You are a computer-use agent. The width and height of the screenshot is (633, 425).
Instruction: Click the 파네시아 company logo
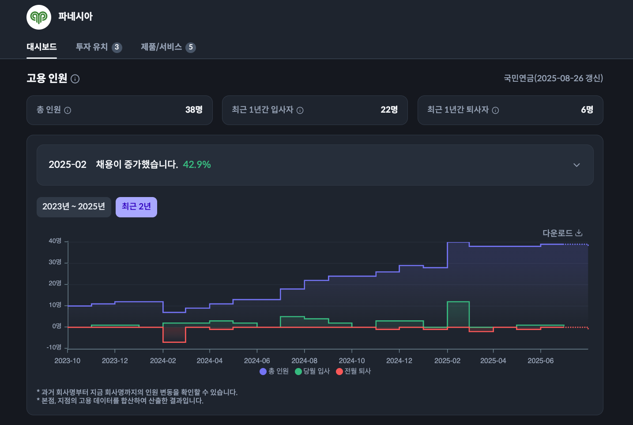[39, 17]
